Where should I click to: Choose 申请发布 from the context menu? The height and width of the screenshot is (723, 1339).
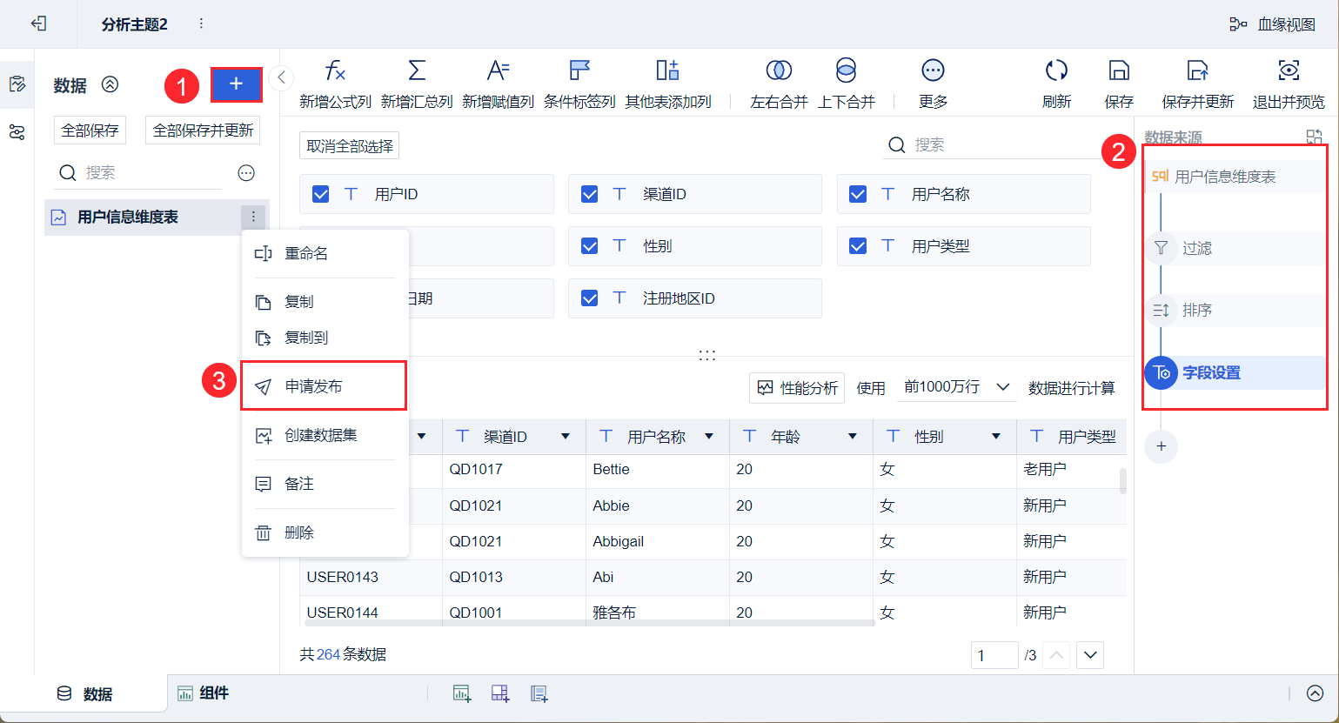pyautogui.click(x=325, y=386)
